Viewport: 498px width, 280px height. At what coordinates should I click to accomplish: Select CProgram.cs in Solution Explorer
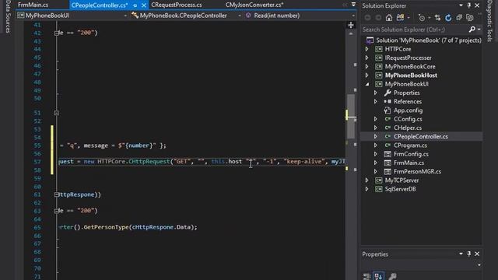coord(410,145)
